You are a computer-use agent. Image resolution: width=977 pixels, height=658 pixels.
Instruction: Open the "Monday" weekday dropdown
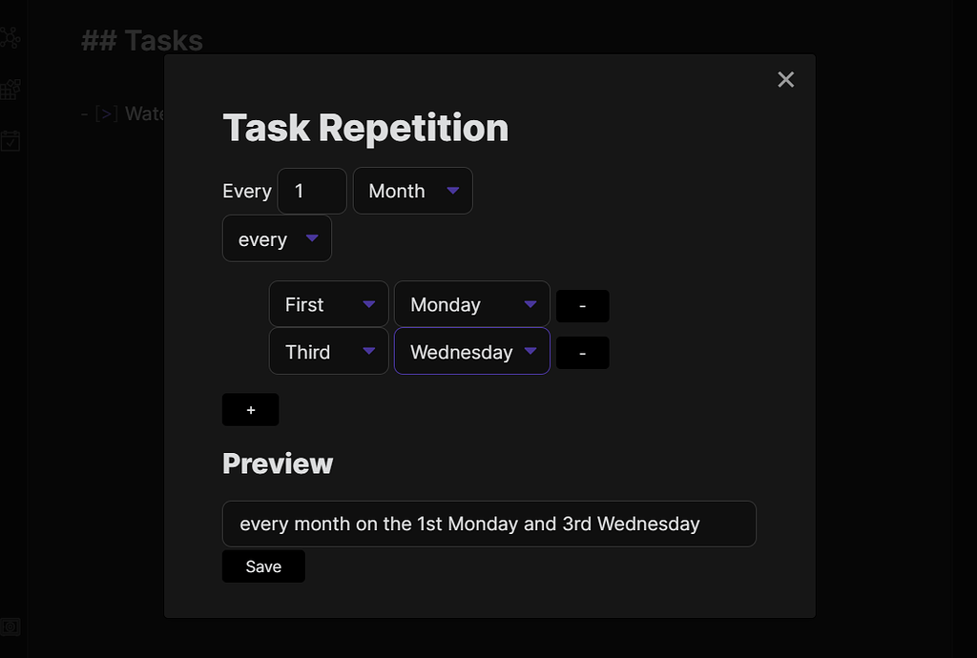[x=470, y=303]
